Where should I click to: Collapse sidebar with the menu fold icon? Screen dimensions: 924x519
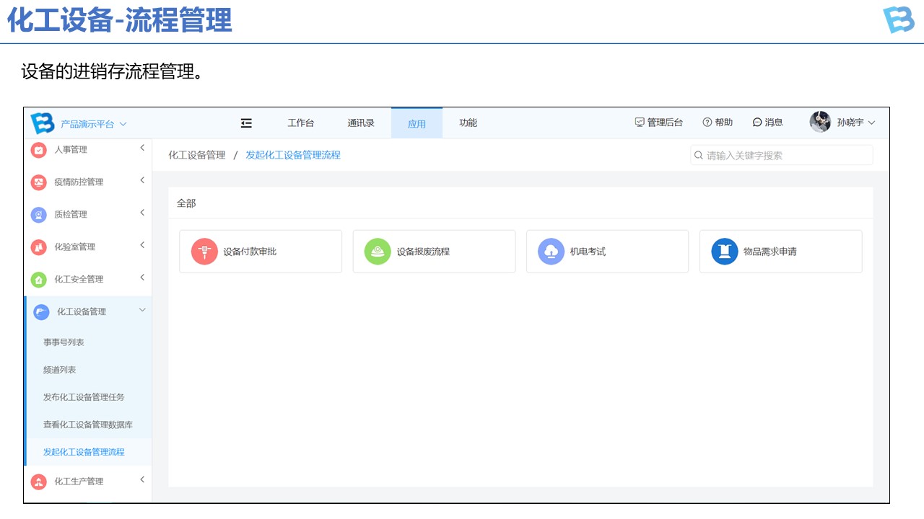coord(246,123)
